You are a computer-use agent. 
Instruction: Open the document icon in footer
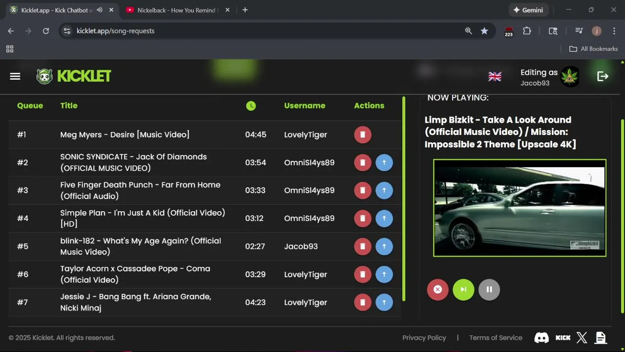pyautogui.click(x=601, y=337)
